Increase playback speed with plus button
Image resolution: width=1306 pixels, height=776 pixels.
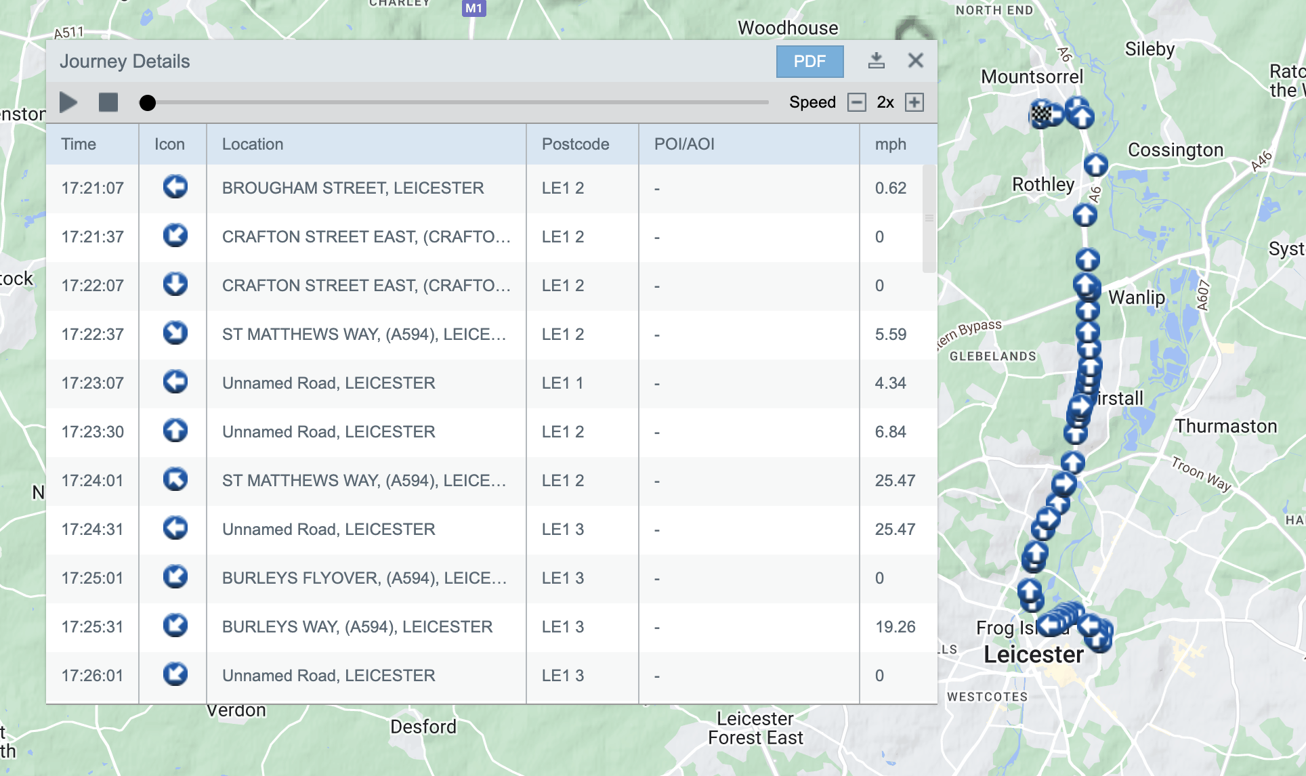(914, 102)
